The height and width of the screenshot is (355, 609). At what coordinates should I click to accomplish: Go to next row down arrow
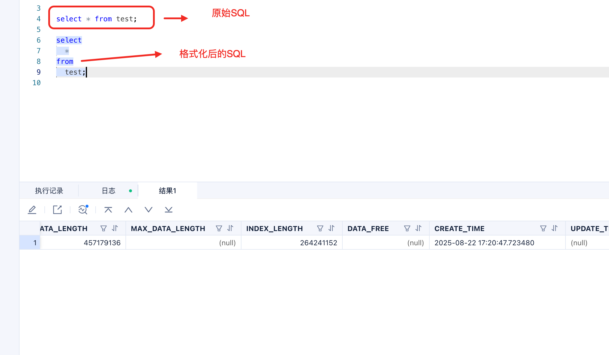[149, 210]
